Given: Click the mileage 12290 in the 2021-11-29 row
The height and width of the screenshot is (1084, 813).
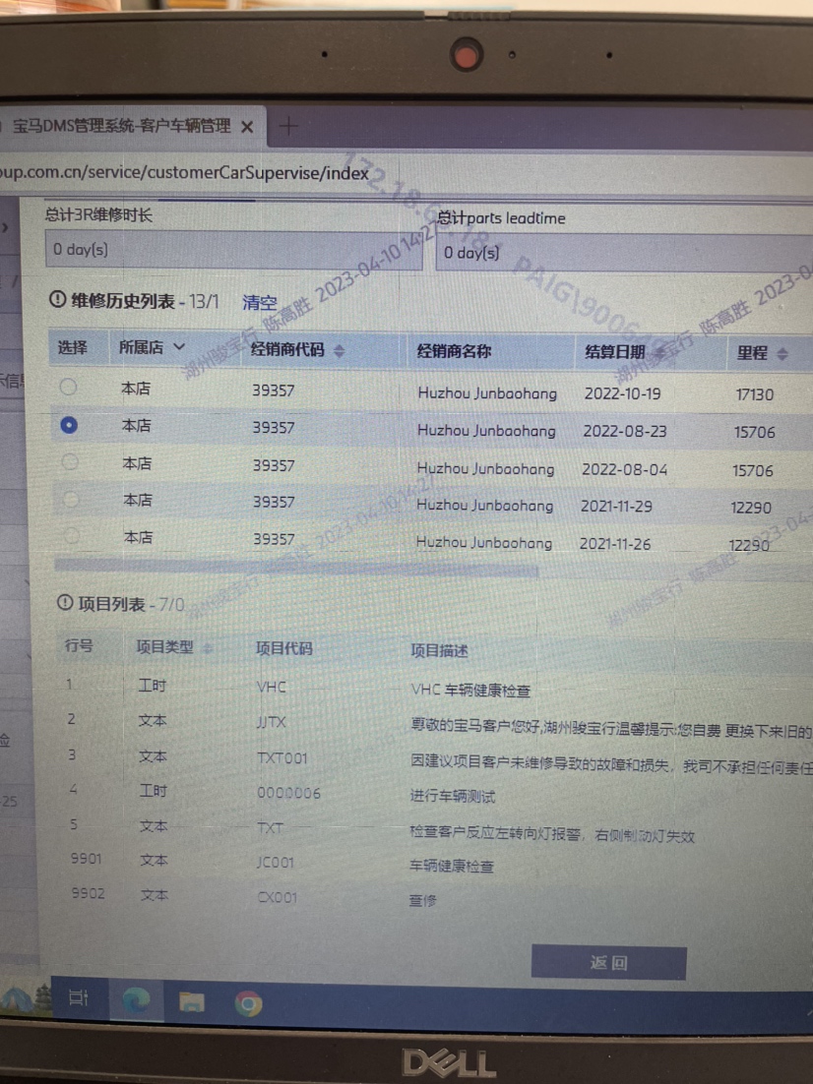Looking at the screenshot, I should pyautogui.click(x=751, y=509).
